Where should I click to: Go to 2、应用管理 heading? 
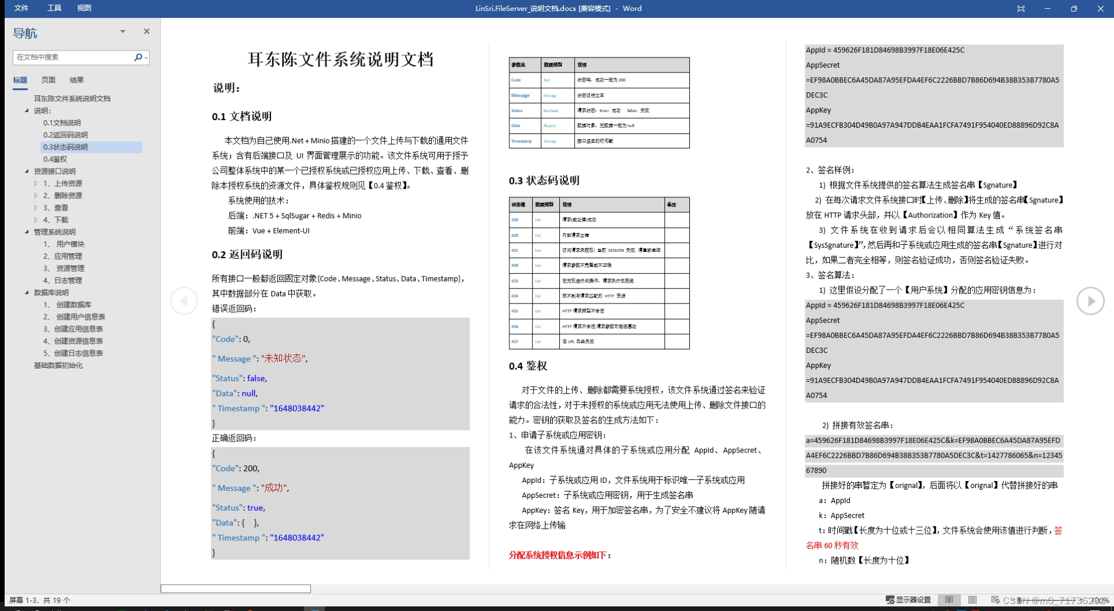coord(63,256)
